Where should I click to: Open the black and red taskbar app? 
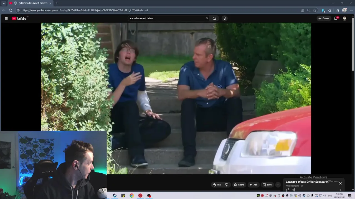click(x=149, y=196)
